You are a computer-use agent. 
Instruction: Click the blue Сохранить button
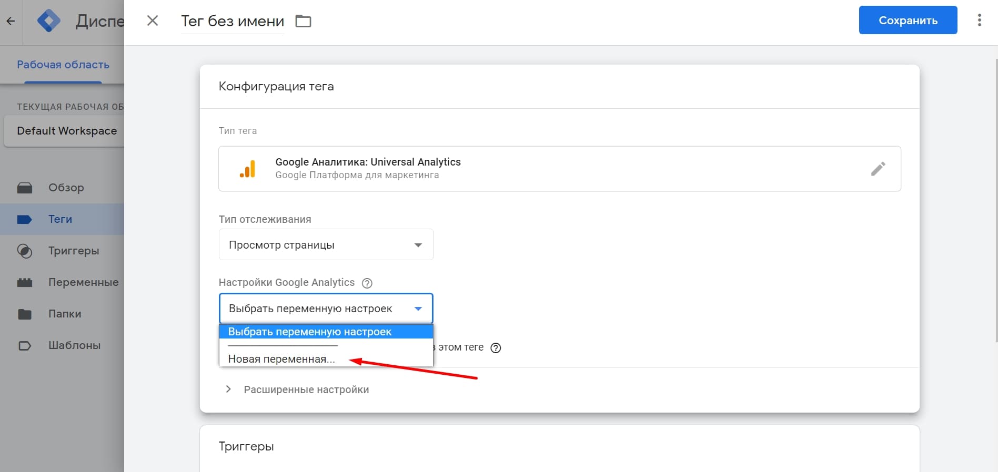click(908, 20)
